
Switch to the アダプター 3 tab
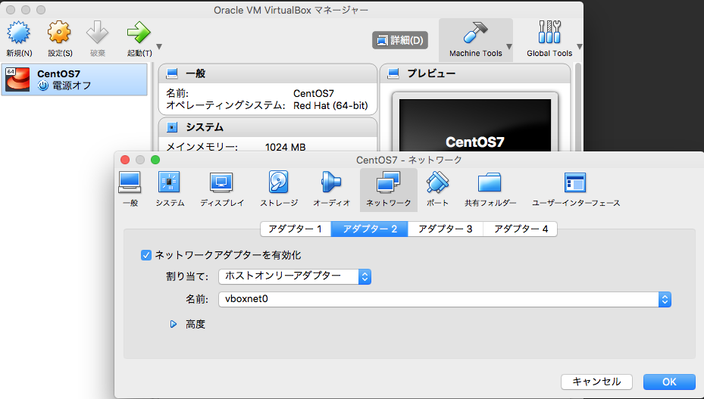[x=446, y=229]
